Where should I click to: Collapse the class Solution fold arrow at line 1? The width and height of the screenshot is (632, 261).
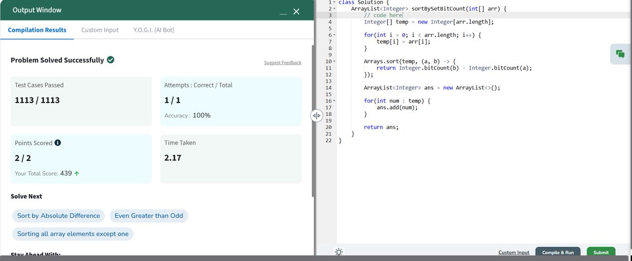click(x=334, y=3)
